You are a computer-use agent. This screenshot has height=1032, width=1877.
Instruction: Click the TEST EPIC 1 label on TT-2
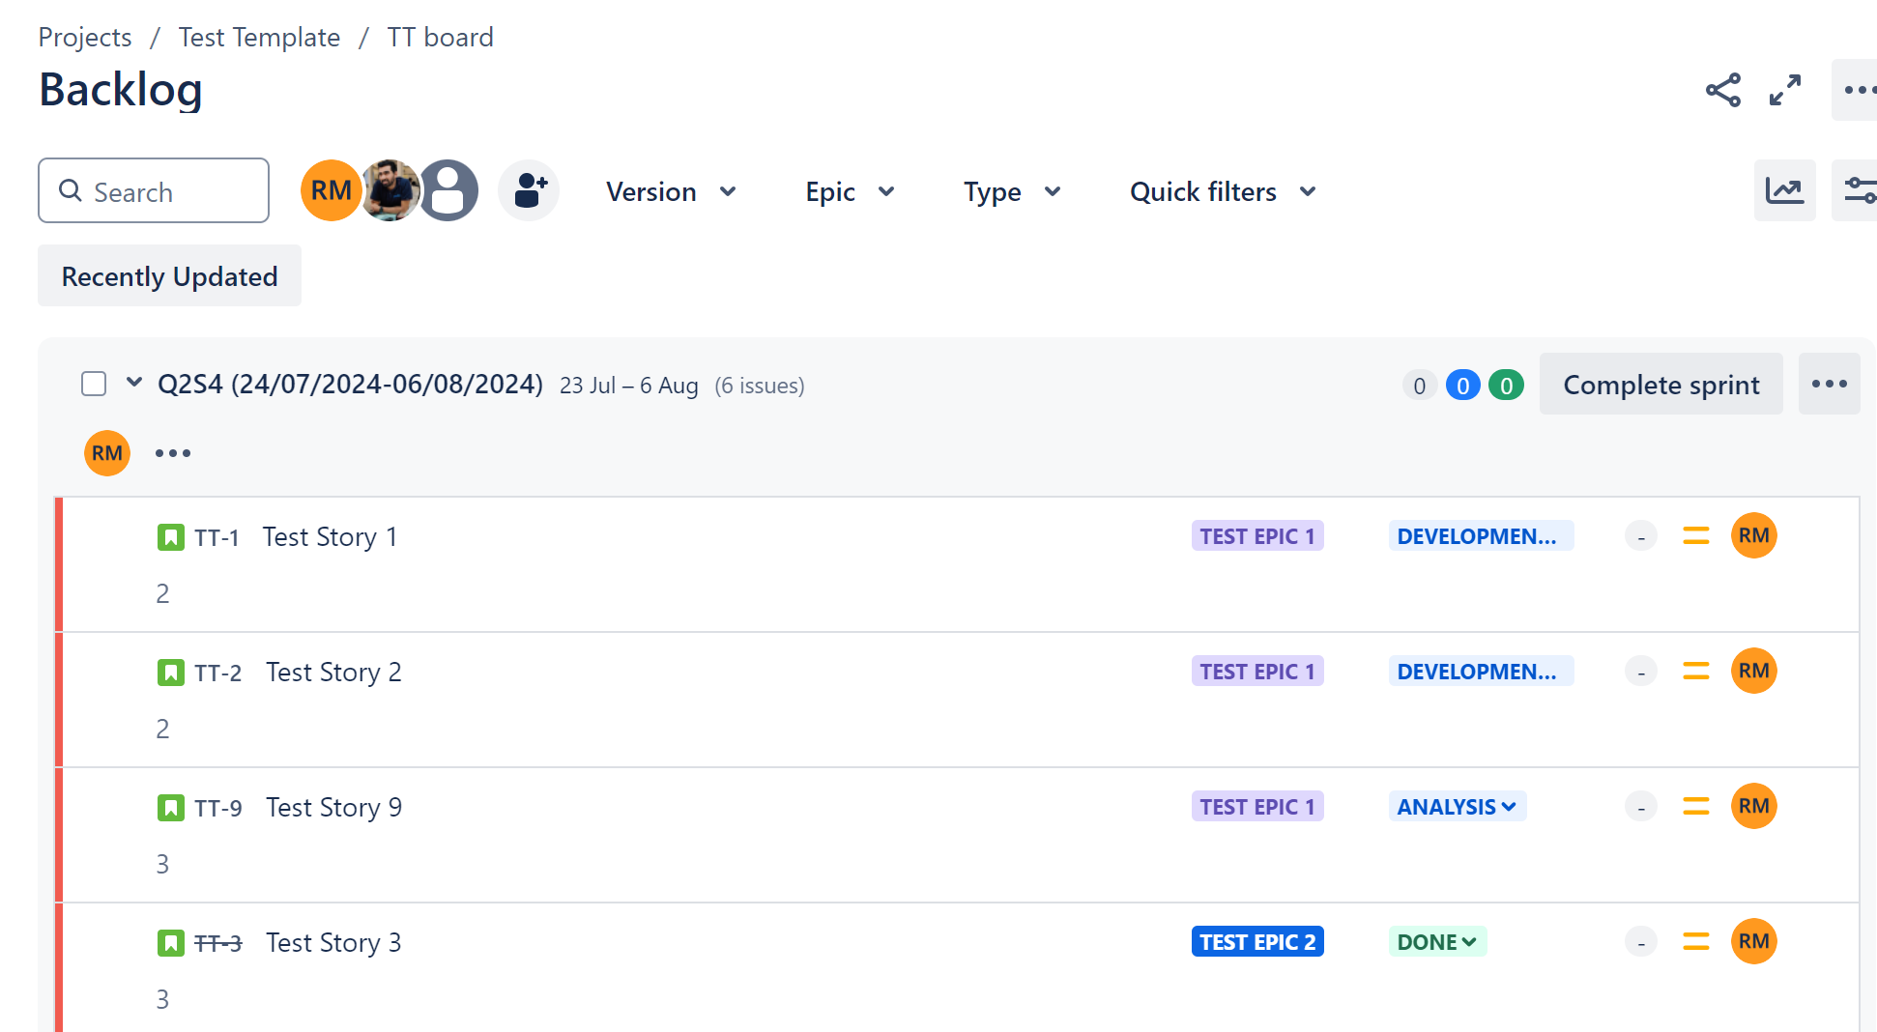[x=1257, y=671]
